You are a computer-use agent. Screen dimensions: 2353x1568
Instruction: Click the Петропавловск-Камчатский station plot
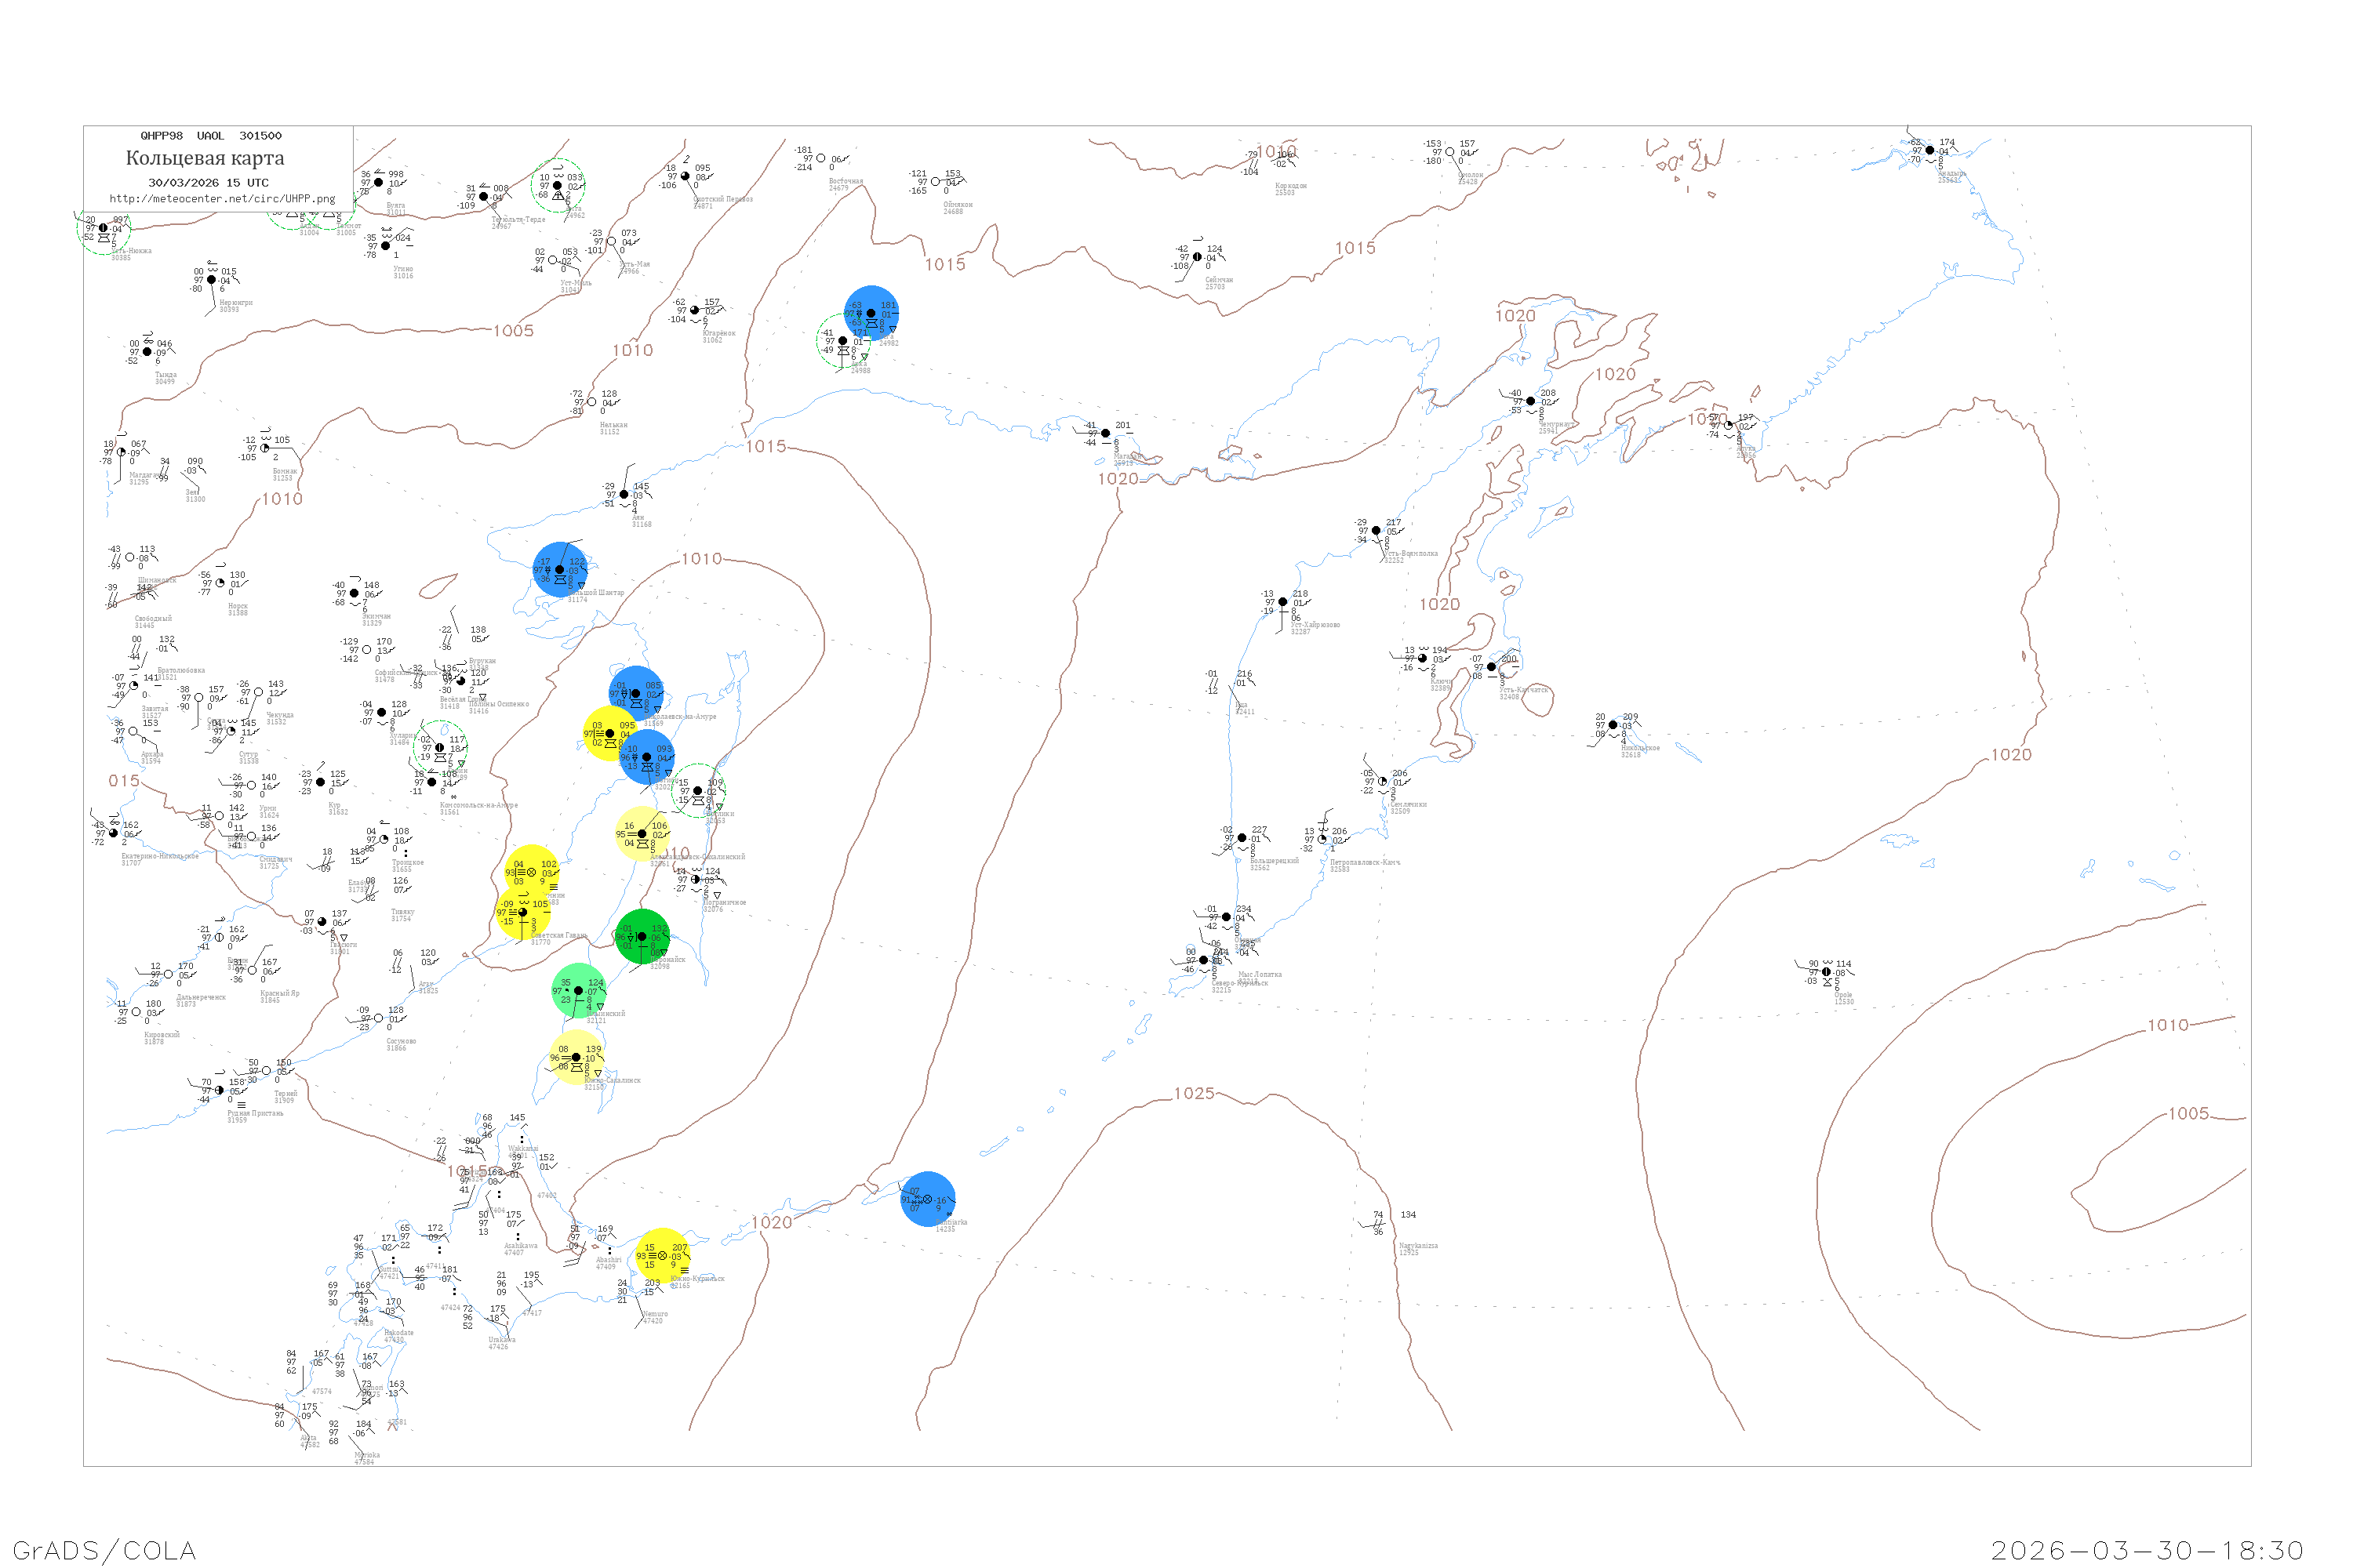(x=1322, y=839)
